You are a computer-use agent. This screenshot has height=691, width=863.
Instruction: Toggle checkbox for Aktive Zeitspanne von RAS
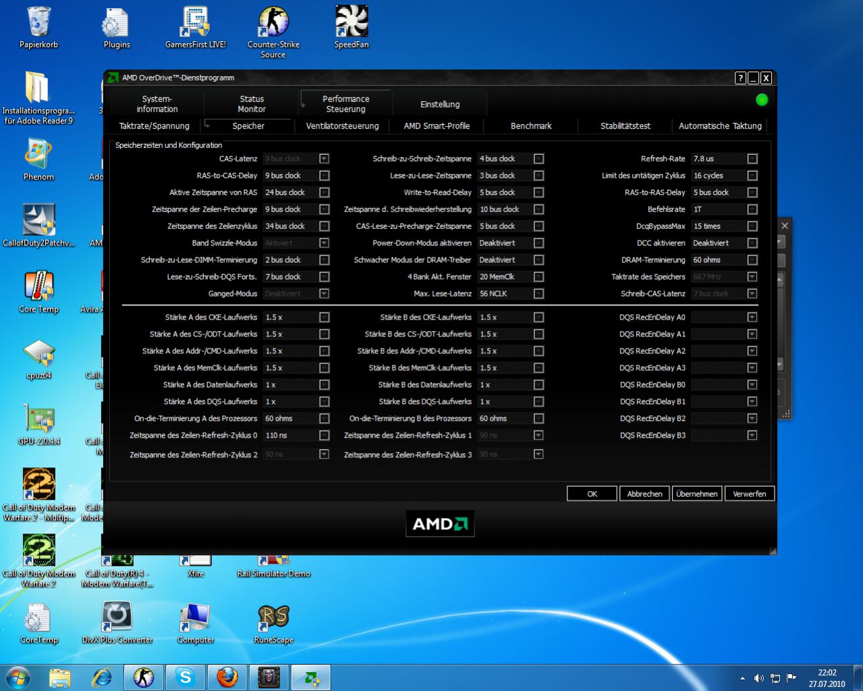[x=324, y=193]
